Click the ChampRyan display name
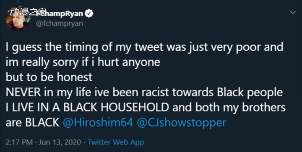Viewport: 302px width, 152px height. (60, 14)
